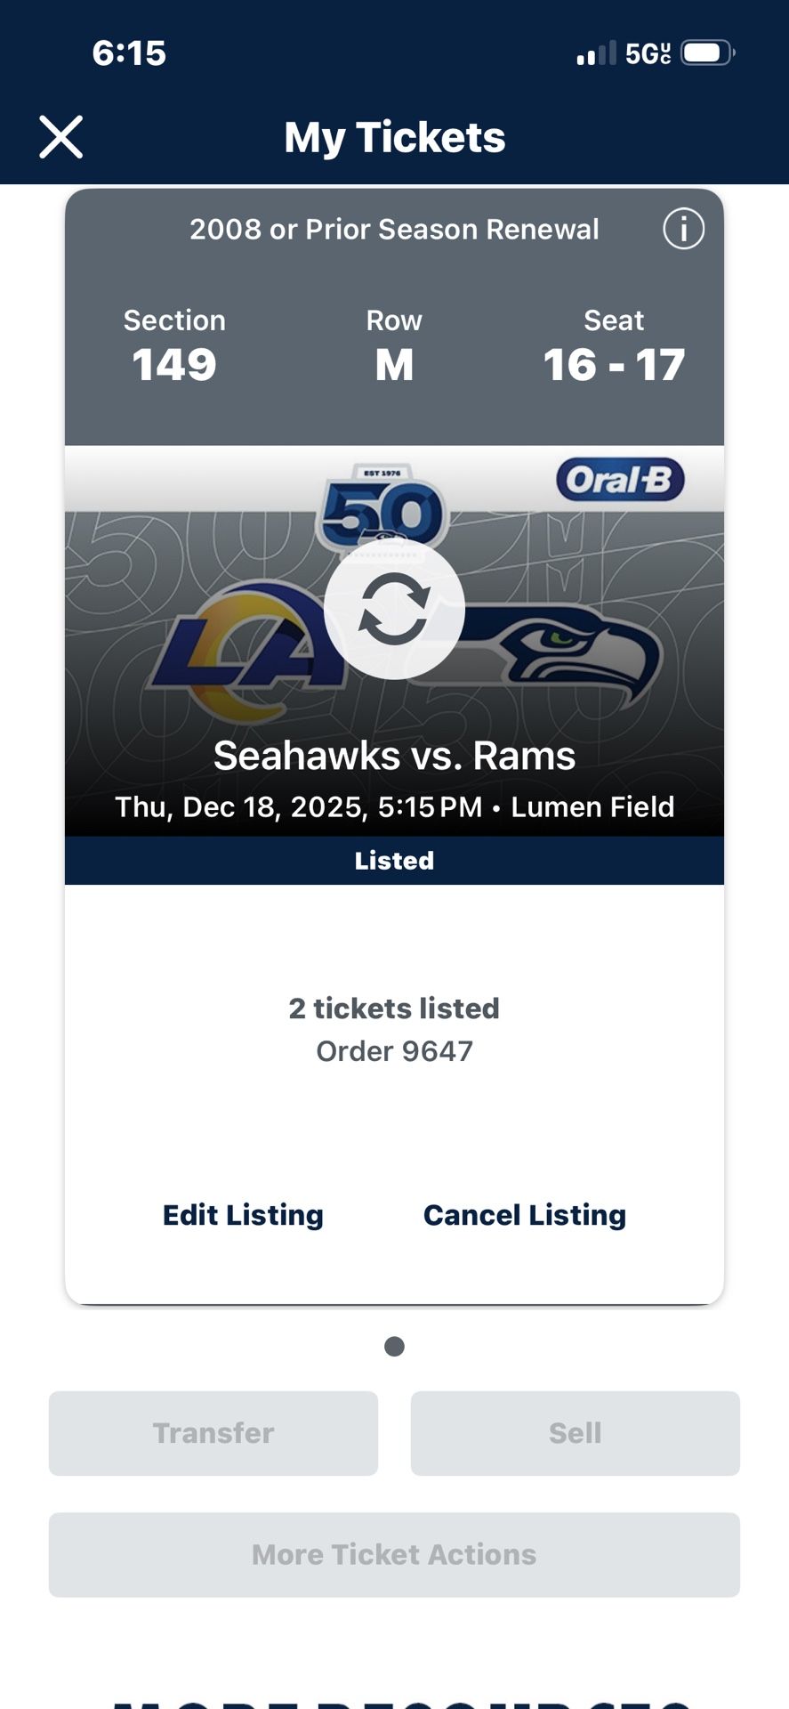
Task: Tap the rotate/refresh icon on the ticket
Action: 394,610
